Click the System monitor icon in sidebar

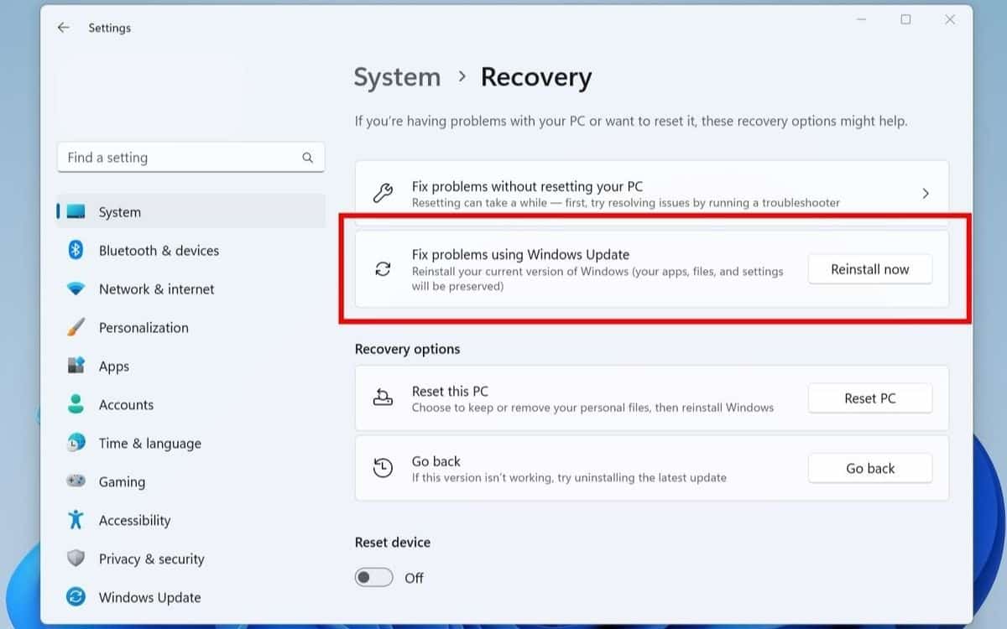[x=76, y=211]
